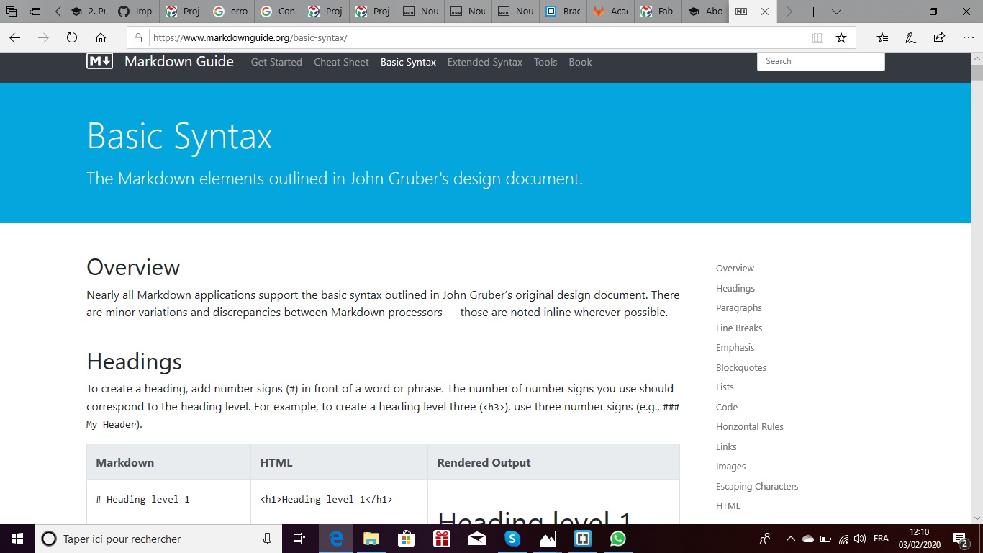Click the tab strip right arrow

(x=789, y=12)
